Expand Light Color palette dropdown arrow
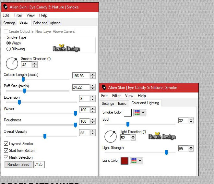The image size is (214, 184). (140, 161)
